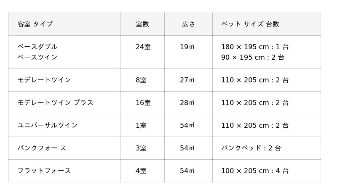Click the モデレートツイン room type cell

44,80
